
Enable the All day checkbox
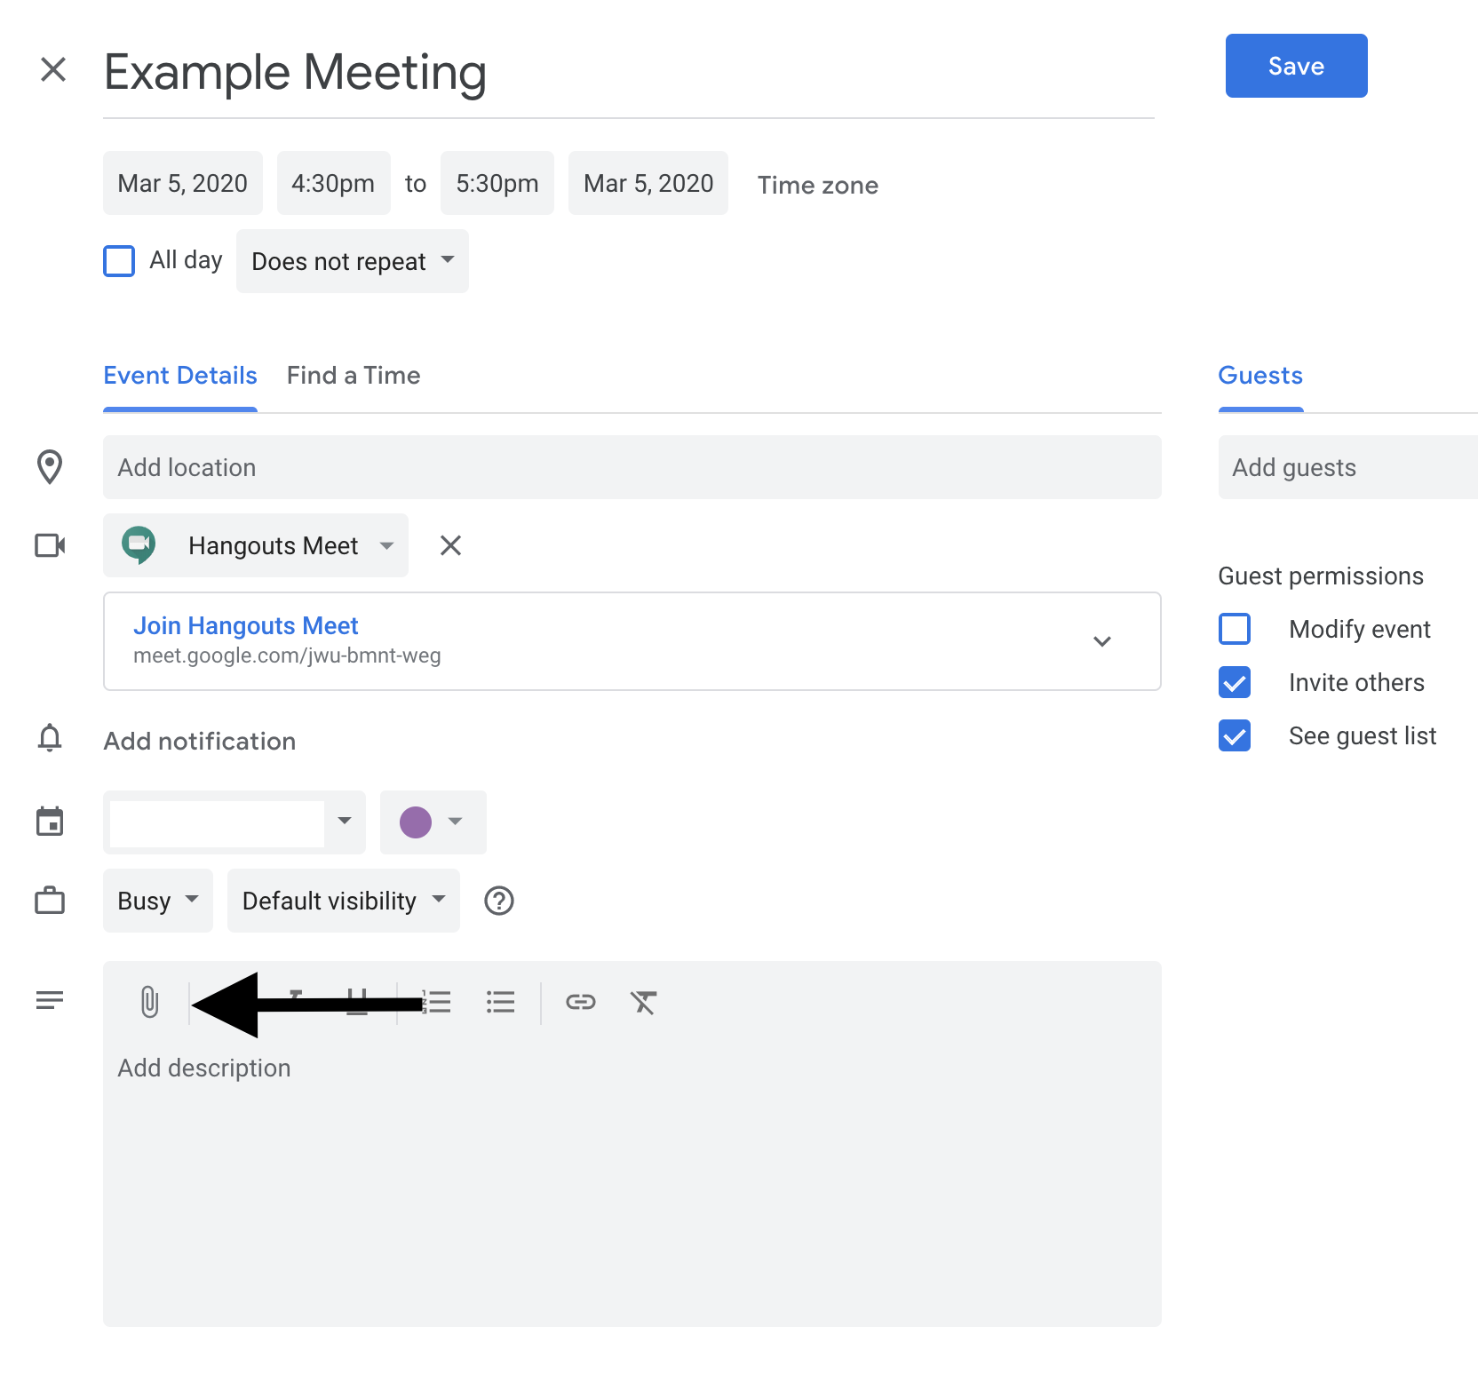coord(118,260)
